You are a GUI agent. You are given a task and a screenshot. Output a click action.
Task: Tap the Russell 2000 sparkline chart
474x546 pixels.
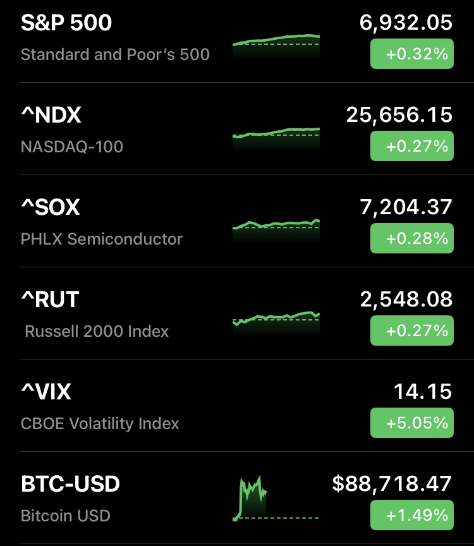[276, 319]
